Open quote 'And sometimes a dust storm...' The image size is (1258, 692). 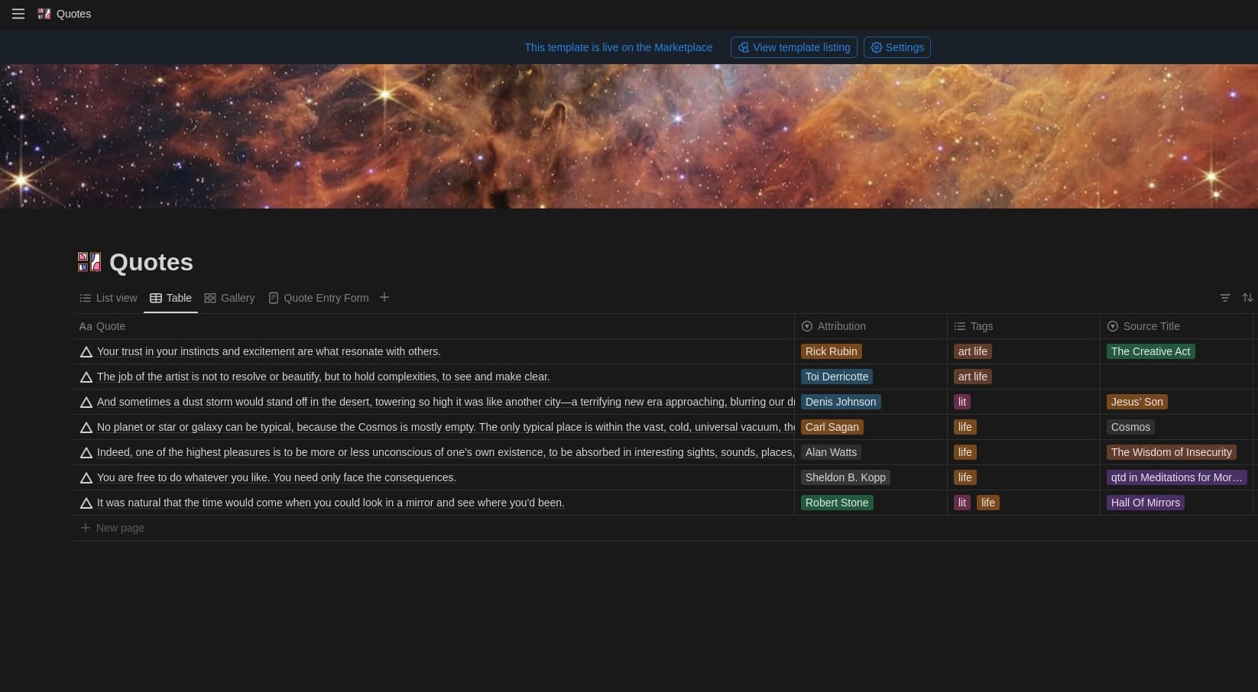(x=446, y=402)
